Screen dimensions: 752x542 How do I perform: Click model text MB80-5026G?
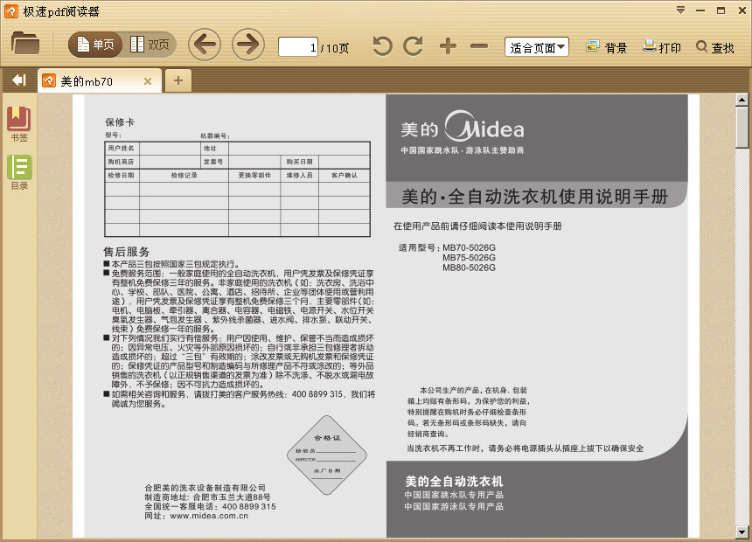469,268
